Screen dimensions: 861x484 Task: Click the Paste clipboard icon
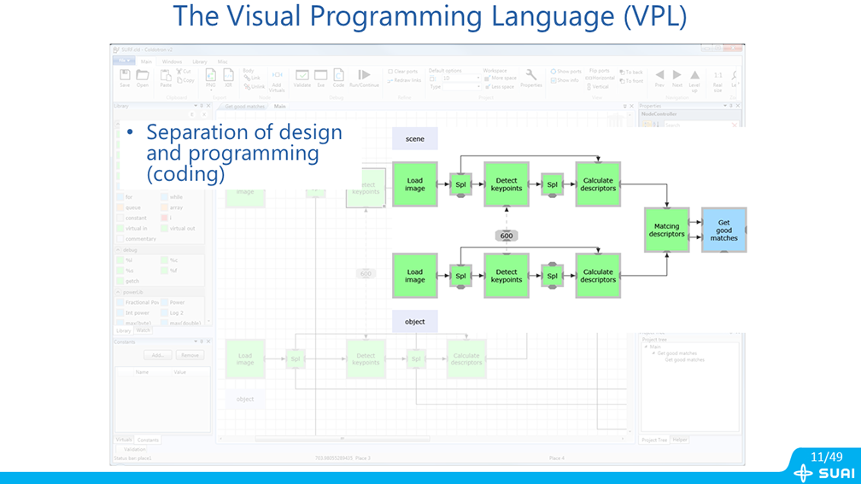click(166, 76)
